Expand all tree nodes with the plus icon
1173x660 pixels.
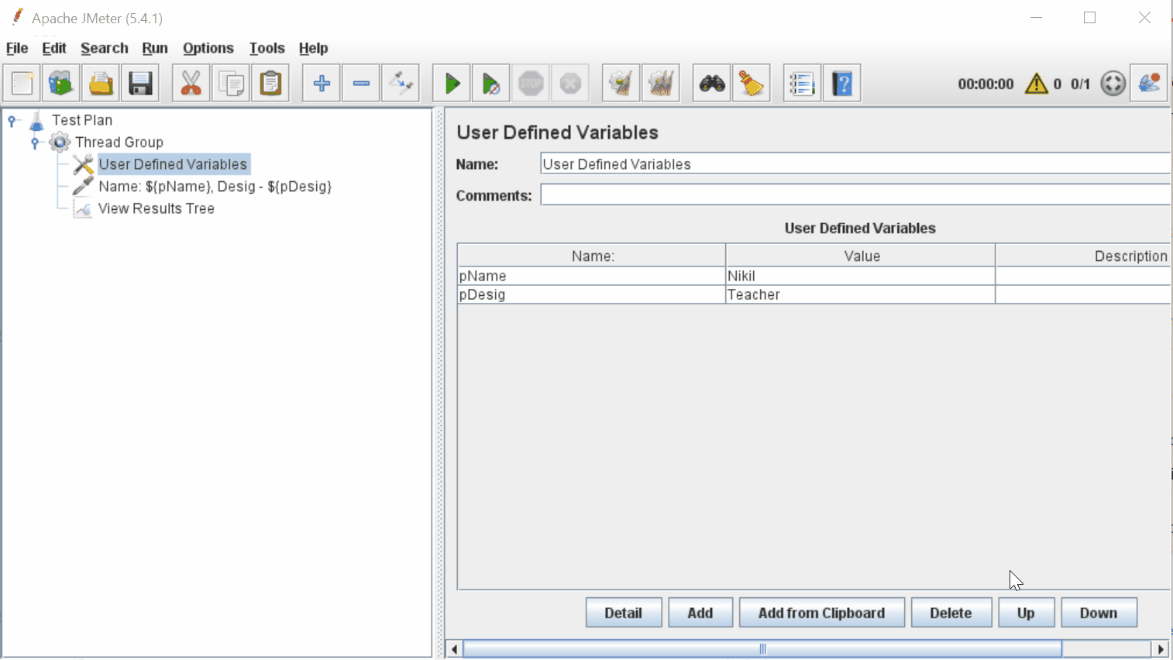coord(321,83)
